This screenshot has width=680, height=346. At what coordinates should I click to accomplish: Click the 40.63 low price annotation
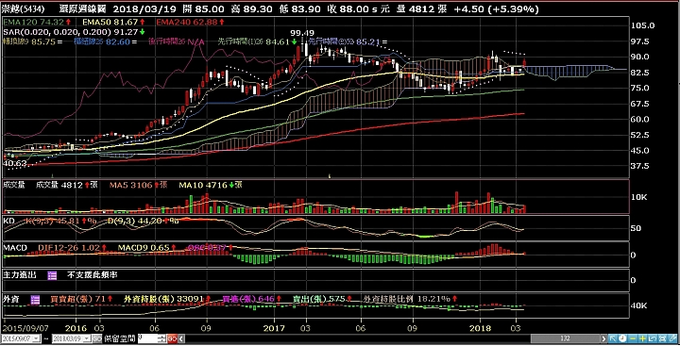(x=15, y=164)
